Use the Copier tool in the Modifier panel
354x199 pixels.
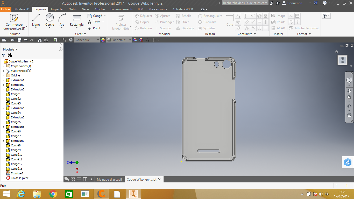(x=142, y=22)
